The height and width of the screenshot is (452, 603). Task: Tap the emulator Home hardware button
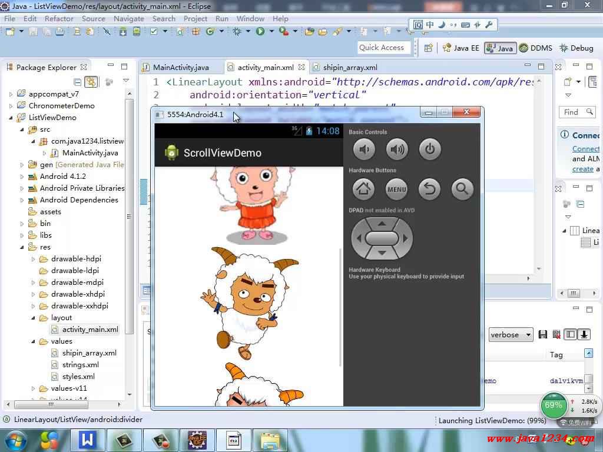pyautogui.click(x=363, y=189)
